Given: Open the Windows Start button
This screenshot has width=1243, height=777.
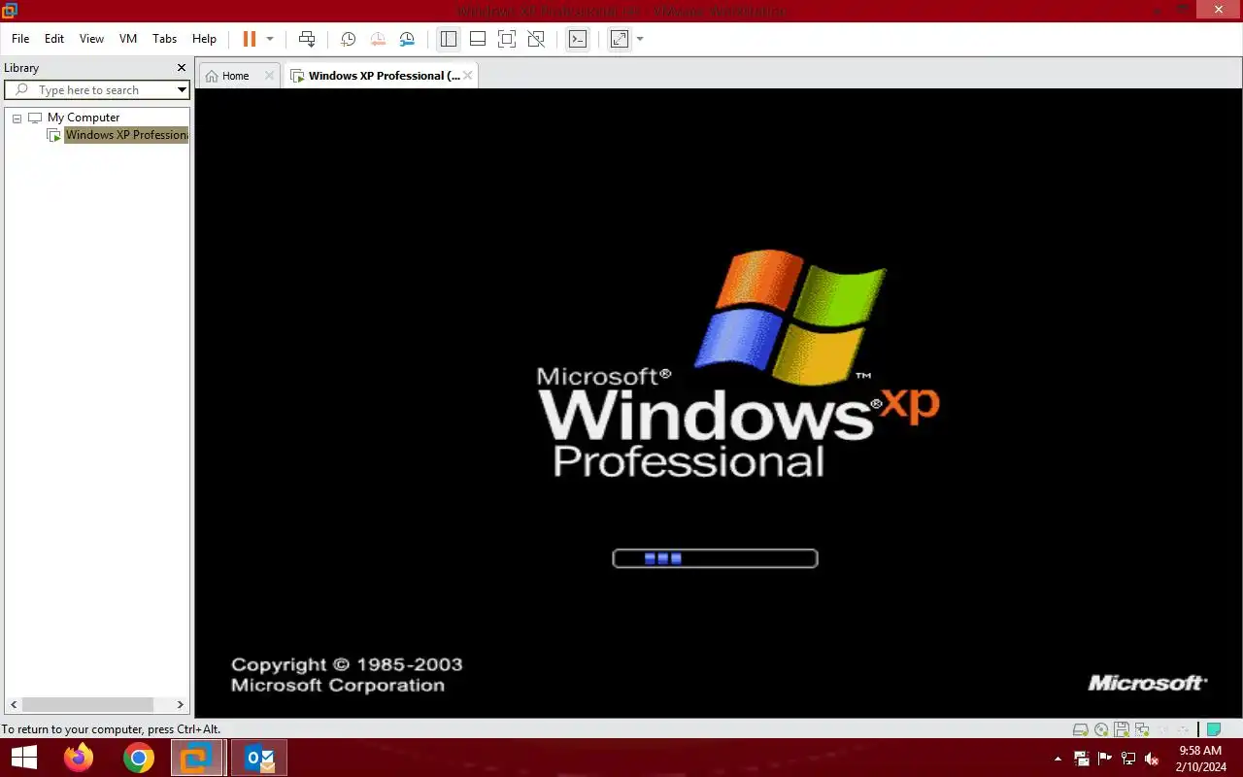Looking at the screenshot, I should pos(23,759).
